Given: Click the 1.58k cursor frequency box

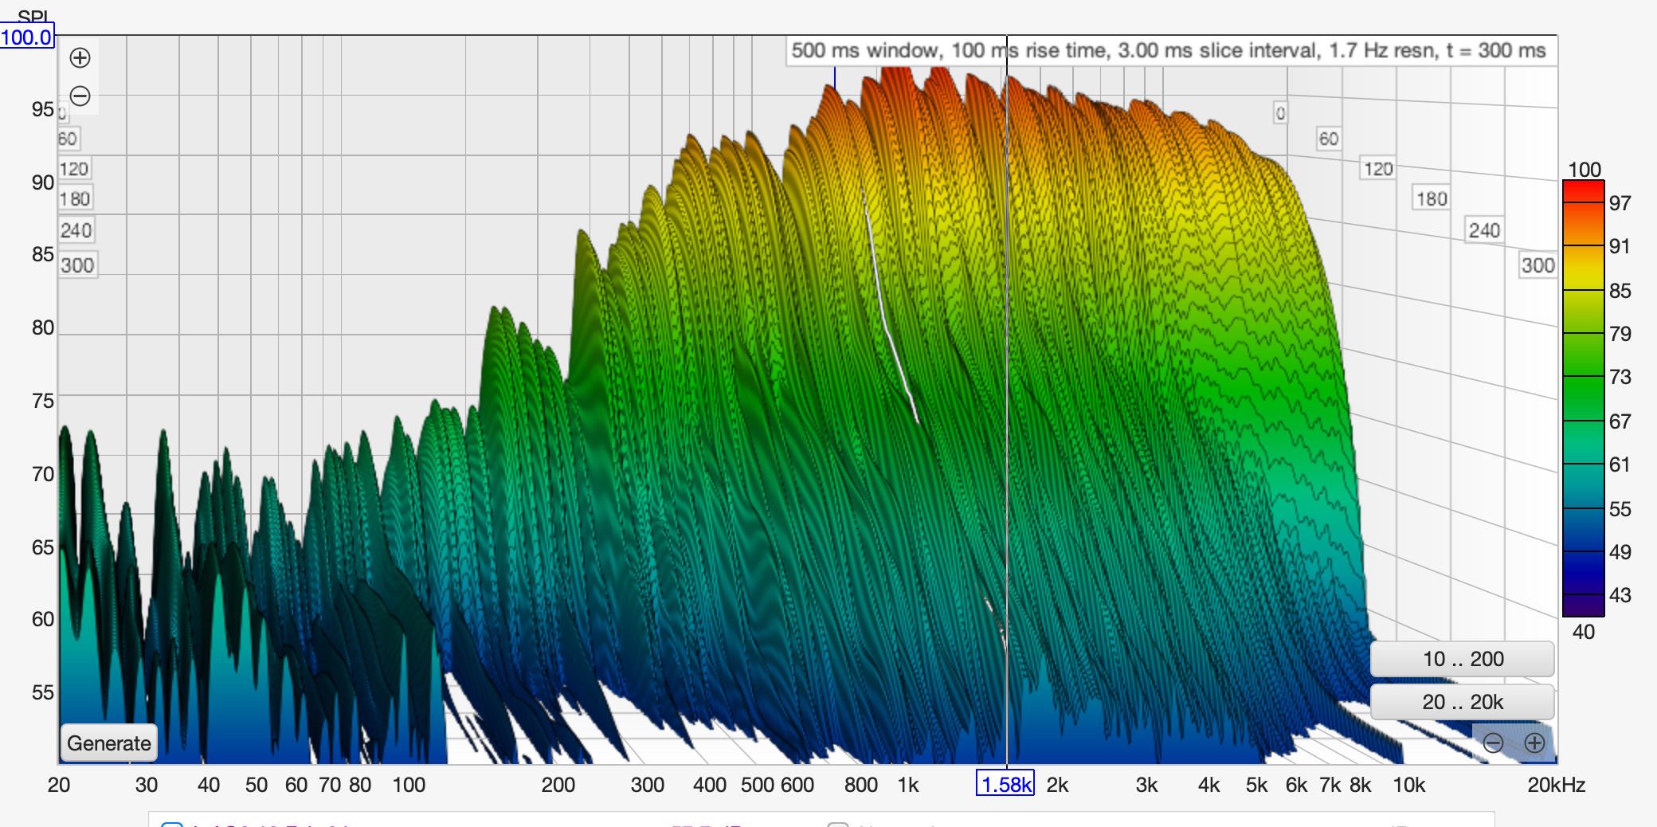Looking at the screenshot, I should click(x=1005, y=785).
